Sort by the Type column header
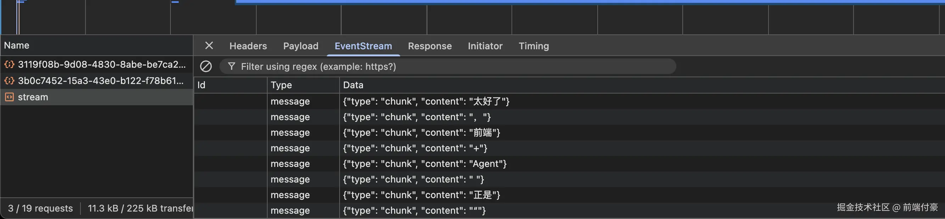This screenshot has height=219, width=945. [281, 85]
